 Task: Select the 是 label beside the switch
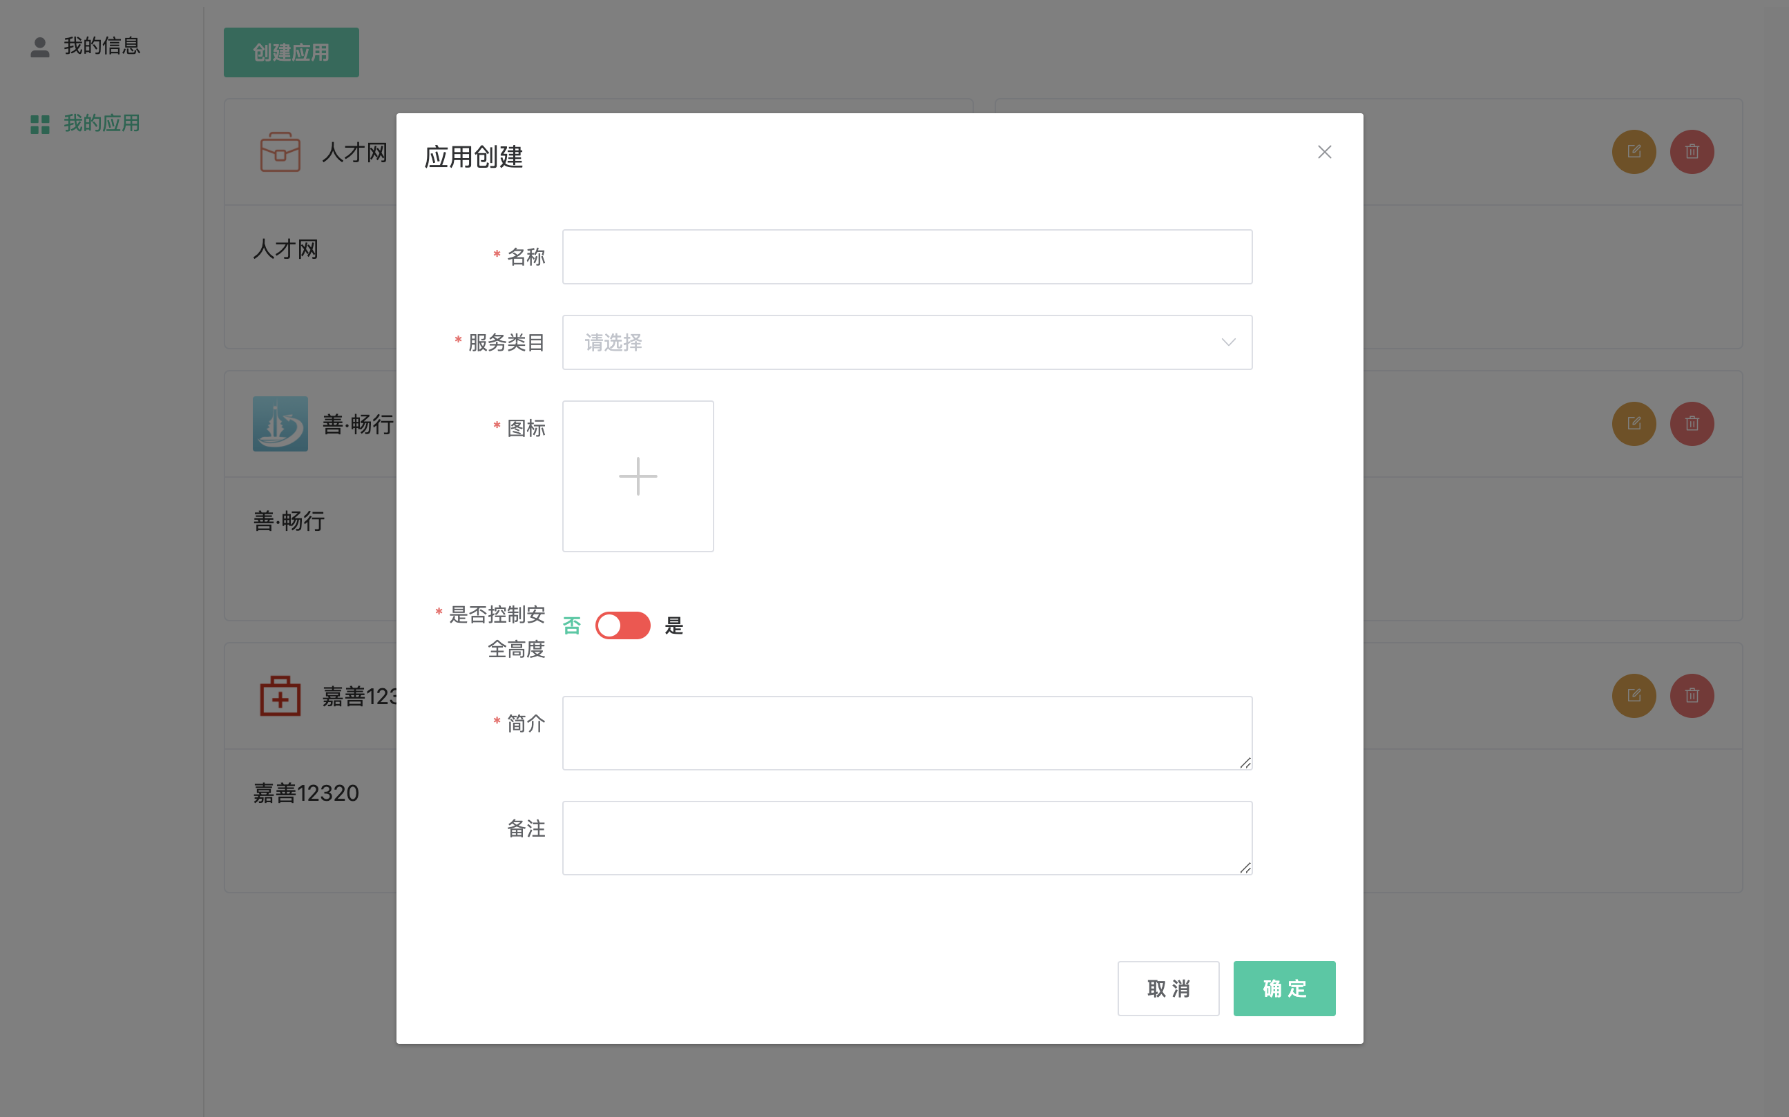click(673, 625)
